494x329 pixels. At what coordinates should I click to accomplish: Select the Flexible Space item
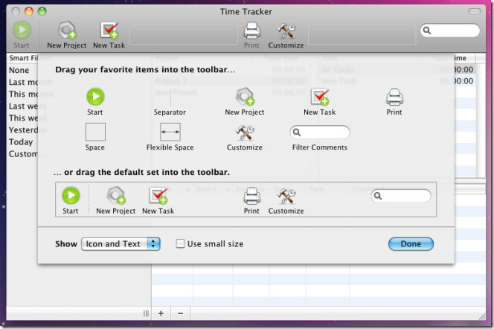(x=170, y=137)
